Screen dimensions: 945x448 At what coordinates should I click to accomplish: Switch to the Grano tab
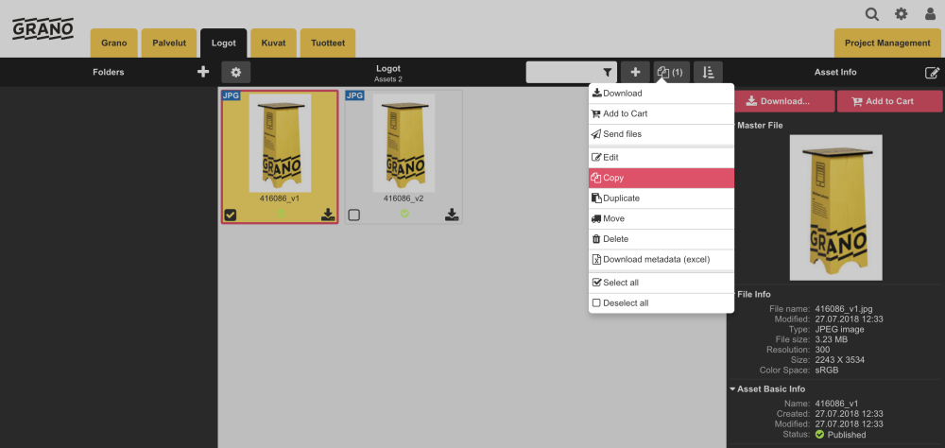tap(114, 43)
